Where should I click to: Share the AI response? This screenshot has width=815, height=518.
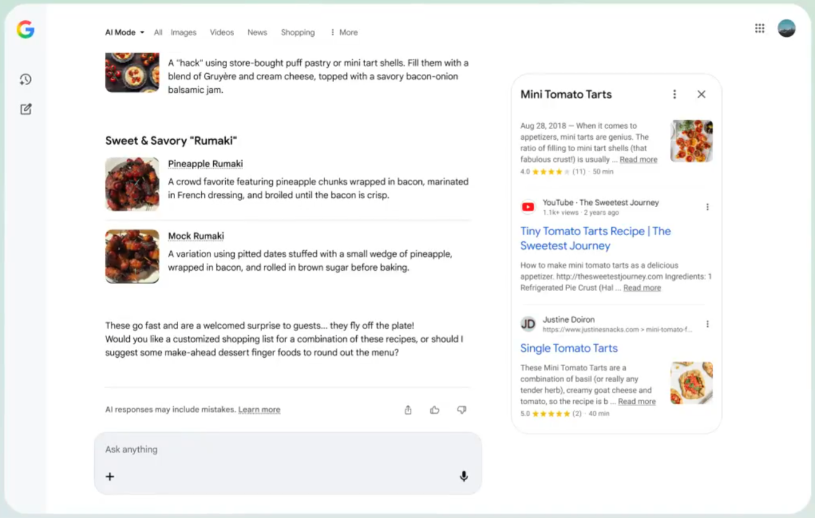pyautogui.click(x=407, y=410)
